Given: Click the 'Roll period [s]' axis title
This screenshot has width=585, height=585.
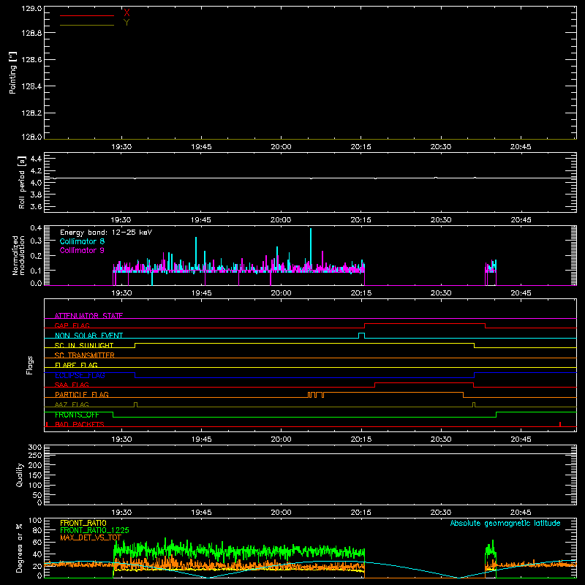Looking at the screenshot, I should (x=22, y=182).
